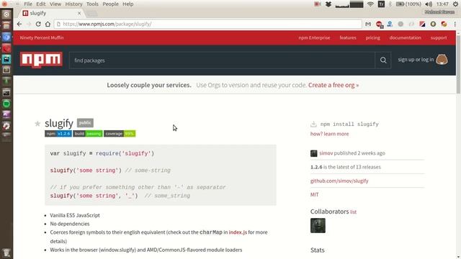Viewport: 461px width, 259px height.
Task: Click the npm logo
Action: point(41,60)
